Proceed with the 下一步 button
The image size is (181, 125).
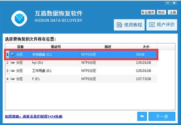pyautogui.click(x=162, y=116)
